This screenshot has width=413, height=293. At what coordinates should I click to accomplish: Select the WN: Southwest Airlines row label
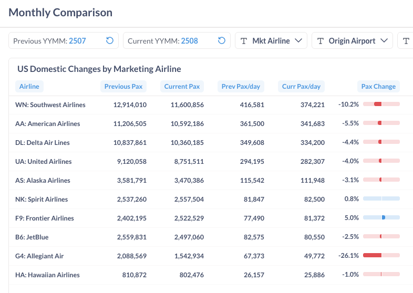point(50,105)
